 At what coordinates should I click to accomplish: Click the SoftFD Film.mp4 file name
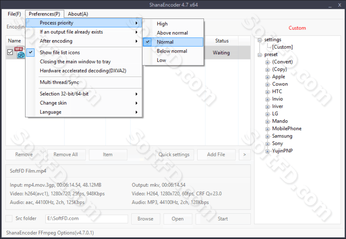click(28, 171)
